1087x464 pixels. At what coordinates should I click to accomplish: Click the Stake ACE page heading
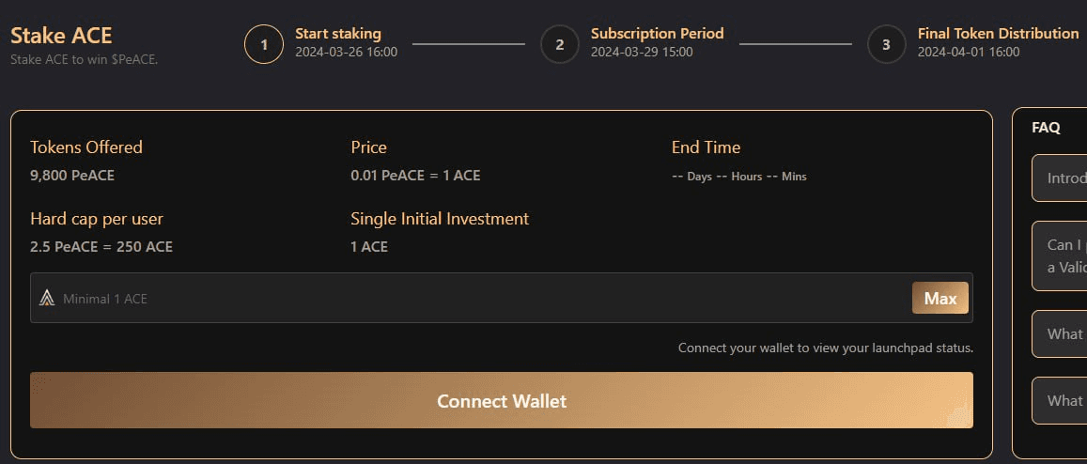point(61,36)
